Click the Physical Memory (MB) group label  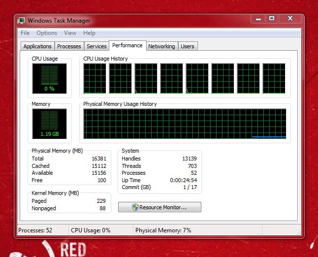57,151
